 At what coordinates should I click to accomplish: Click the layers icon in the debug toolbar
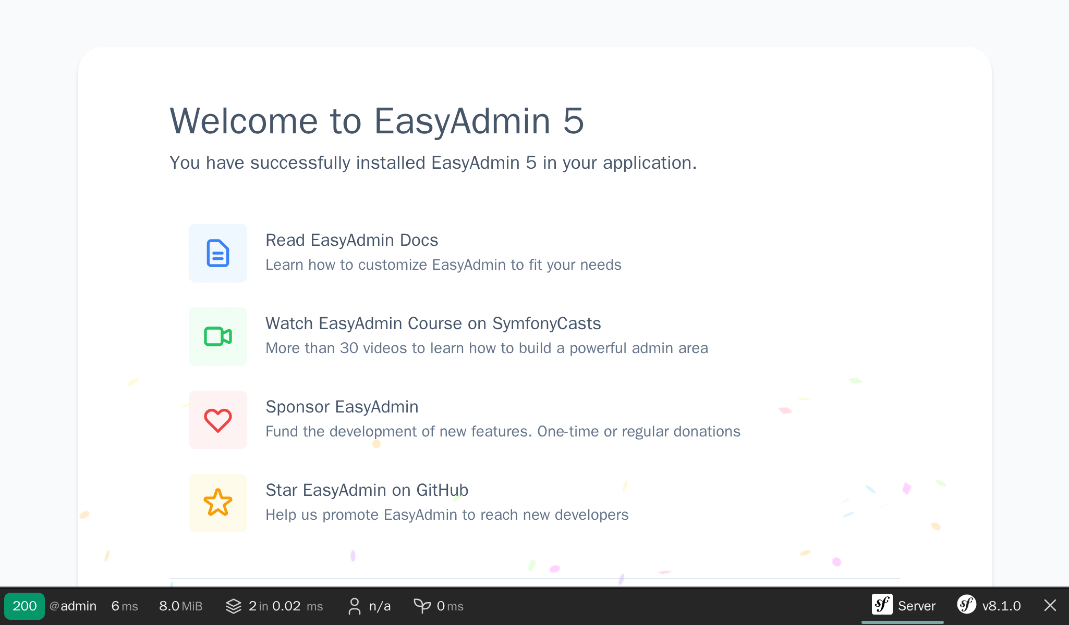click(234, 606)
